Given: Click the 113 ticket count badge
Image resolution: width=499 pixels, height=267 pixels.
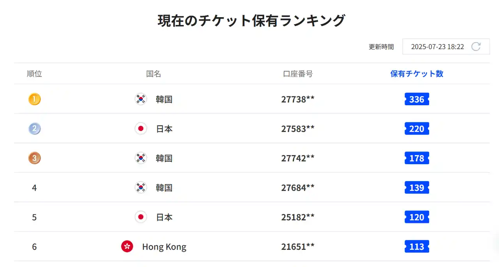Looking at the screenshot, I should (x=417, y=246).
